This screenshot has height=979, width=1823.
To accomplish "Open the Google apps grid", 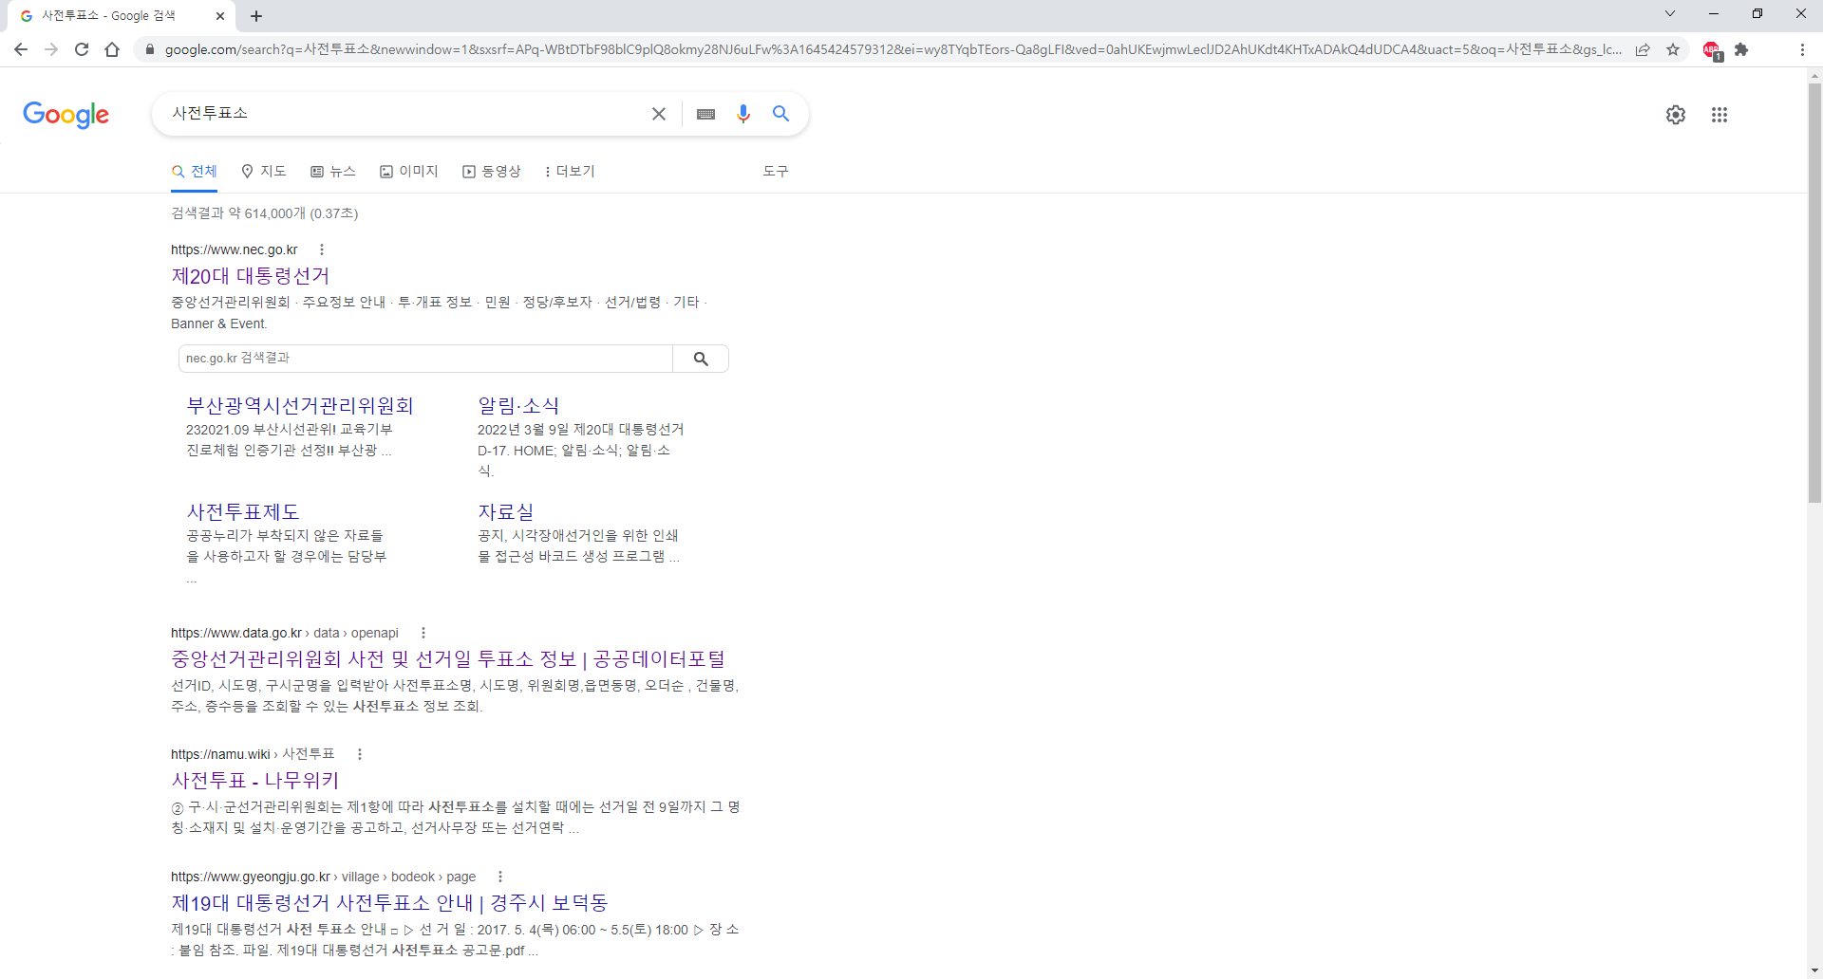I will (1720, 115).
